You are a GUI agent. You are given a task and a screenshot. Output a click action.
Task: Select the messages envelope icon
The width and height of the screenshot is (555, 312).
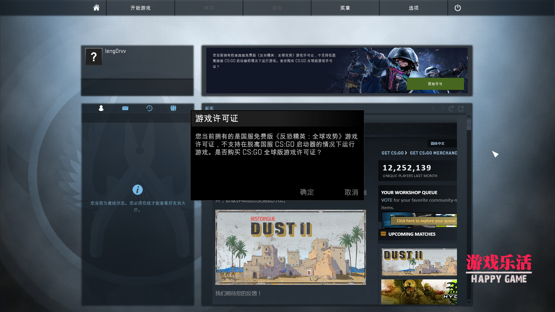125,108
